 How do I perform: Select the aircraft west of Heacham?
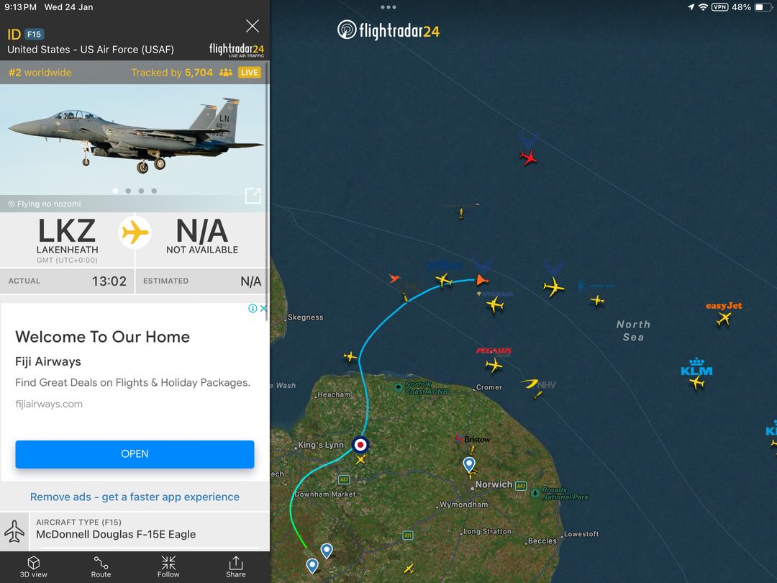click(x=350, y=356)
